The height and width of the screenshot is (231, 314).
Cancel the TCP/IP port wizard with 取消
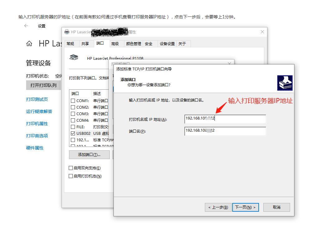coord(277,207)
